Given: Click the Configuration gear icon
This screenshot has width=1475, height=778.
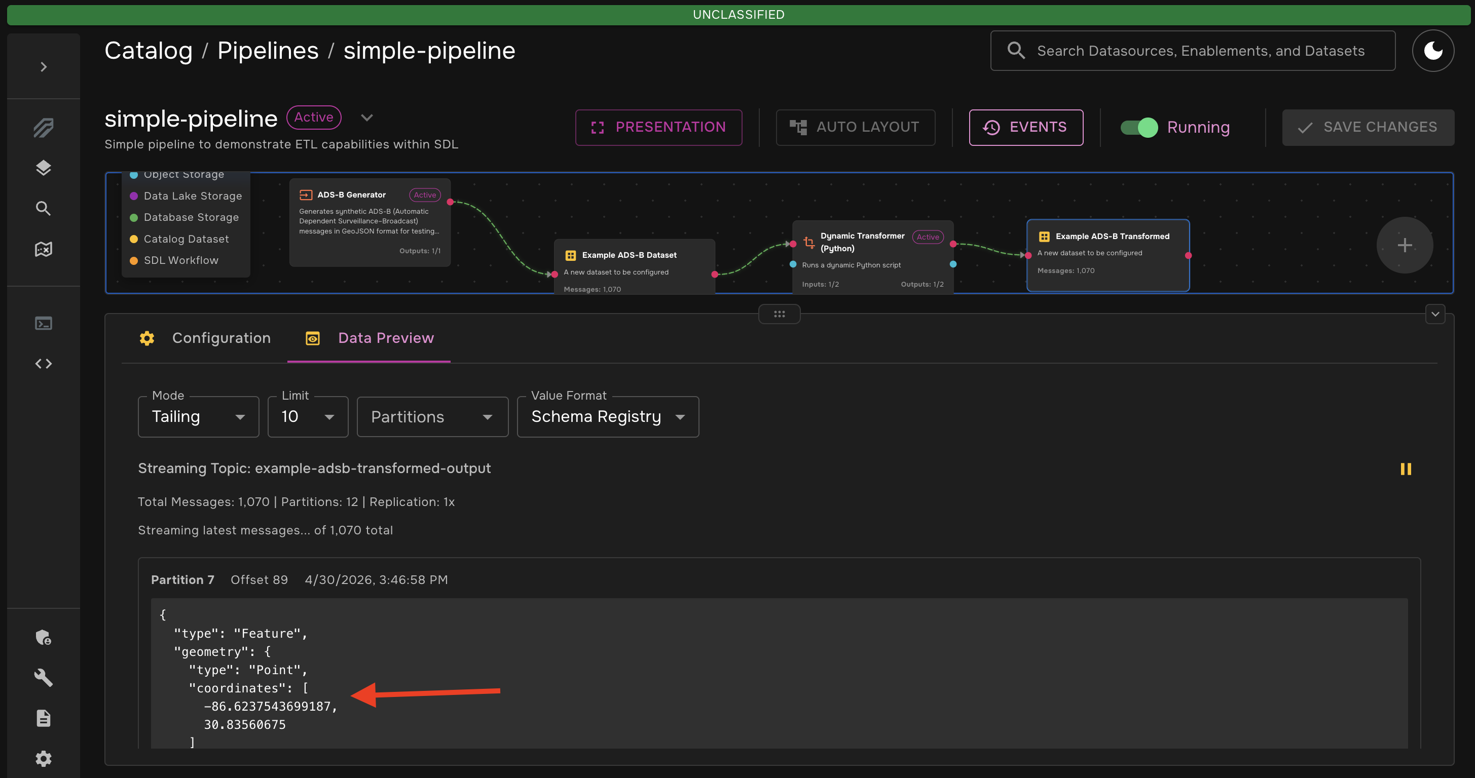Looking at the screenshot, I should click(146, 338).
